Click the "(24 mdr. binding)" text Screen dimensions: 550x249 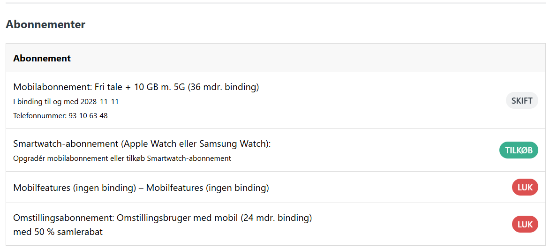coord(276,218)
